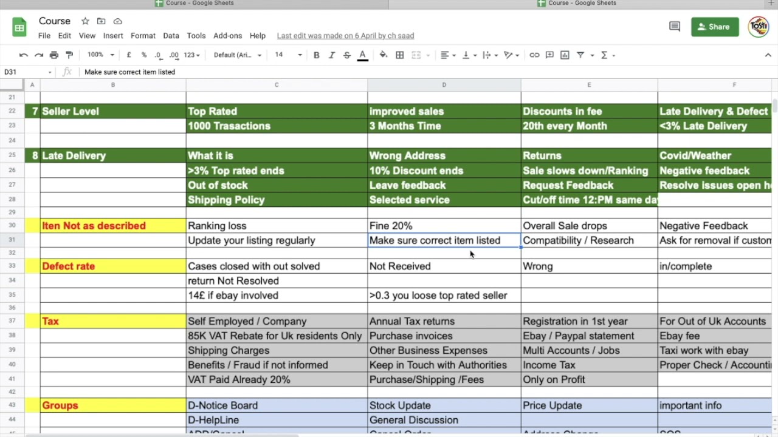Click the formula bar text
The height and width of the screenshot is (437, 778).
(x=129, y=72)
